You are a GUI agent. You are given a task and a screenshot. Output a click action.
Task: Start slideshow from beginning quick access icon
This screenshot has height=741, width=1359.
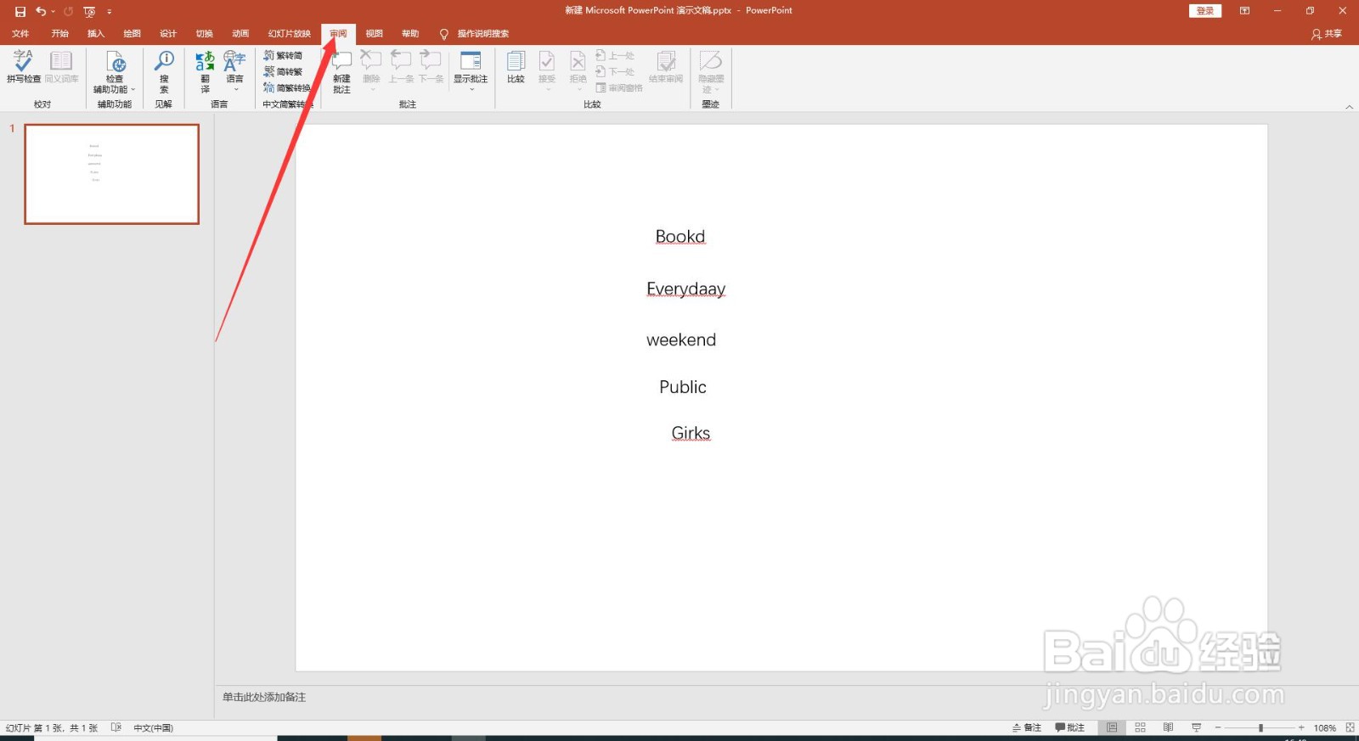click(x=89, y=11)
